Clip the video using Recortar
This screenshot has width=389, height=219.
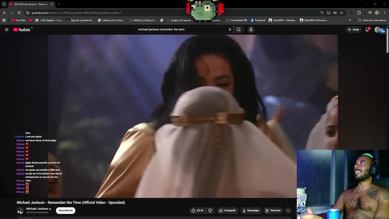click(x=273, y=210)
